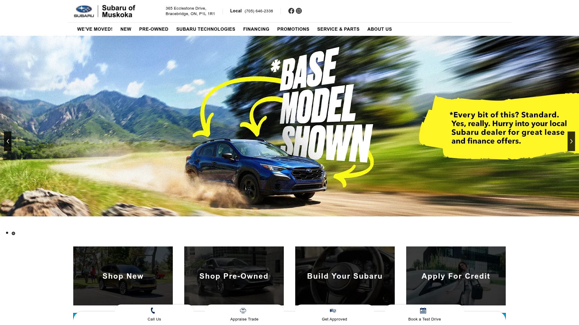Click the Book a Test Drive calendar icon
The width and height of the screenshot is (579, 325).
(423, 311)
